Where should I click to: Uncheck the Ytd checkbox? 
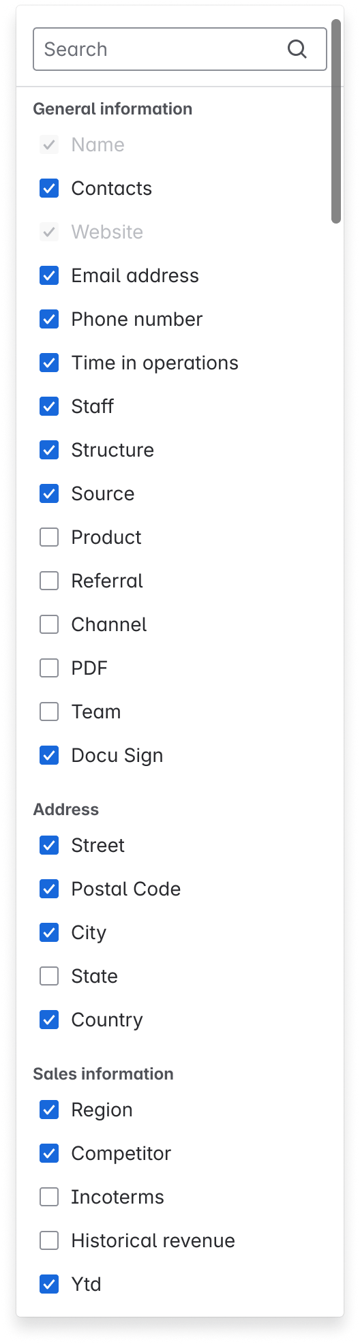[49, 1284]
